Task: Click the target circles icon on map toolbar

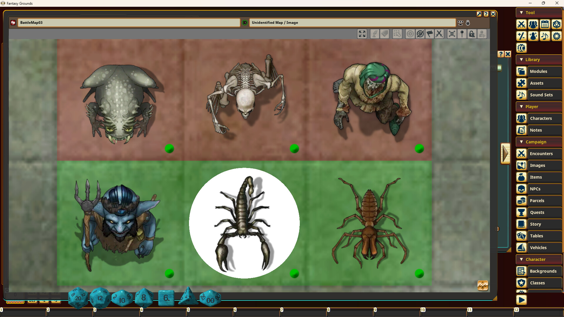Action: click(x=410, y=34)
